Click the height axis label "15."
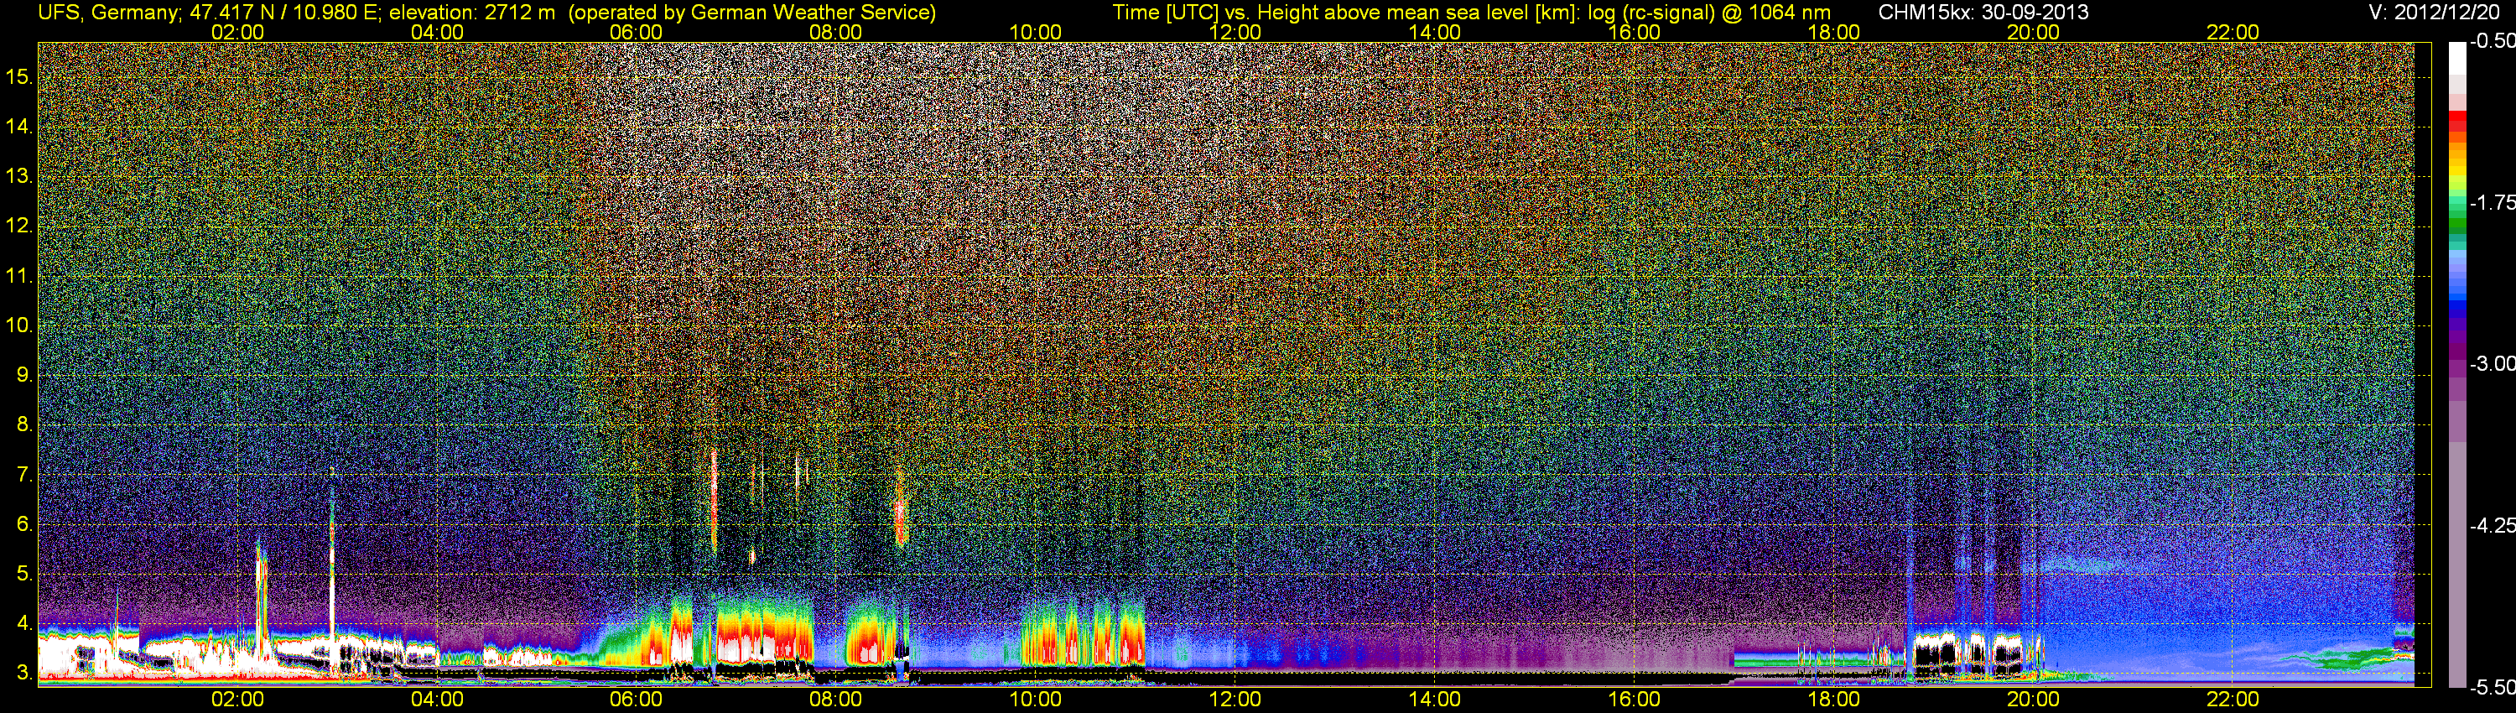 click(x=19, y=77)
